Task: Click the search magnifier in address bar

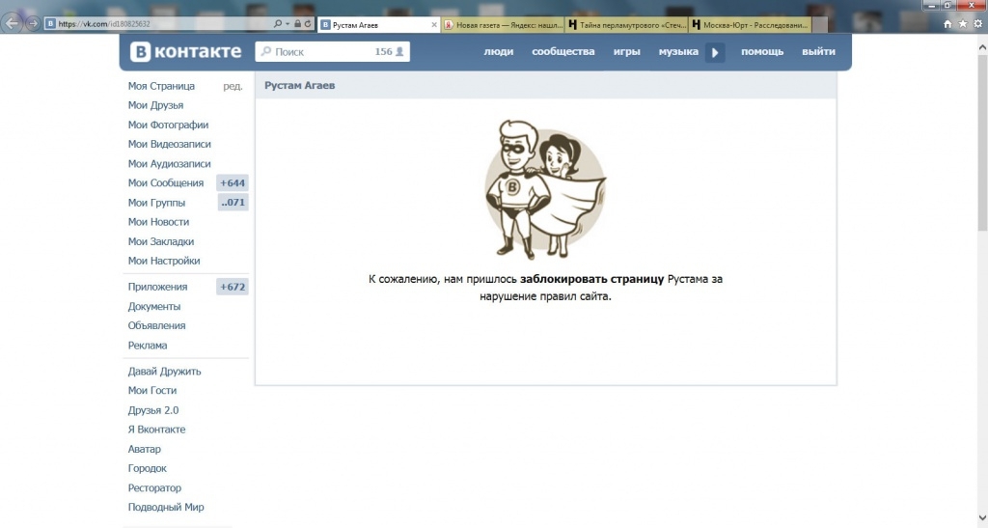Action: pos(277,24)
